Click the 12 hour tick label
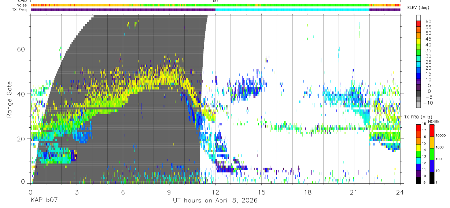The width and height of the screenshot is (450, 208). click(x=215, y=192)
